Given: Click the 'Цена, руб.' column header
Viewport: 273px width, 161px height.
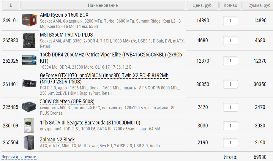Looking at the screenshot, I should click(203, 5).
